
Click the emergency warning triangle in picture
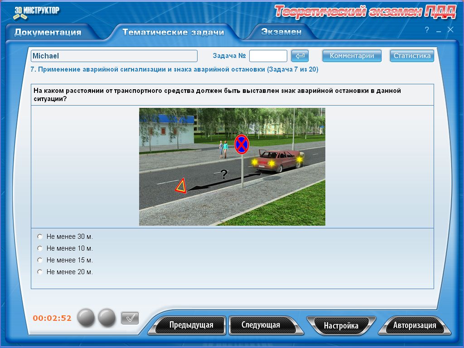coord(181,186)
